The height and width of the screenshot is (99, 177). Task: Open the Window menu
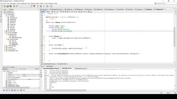click(51, 4)
